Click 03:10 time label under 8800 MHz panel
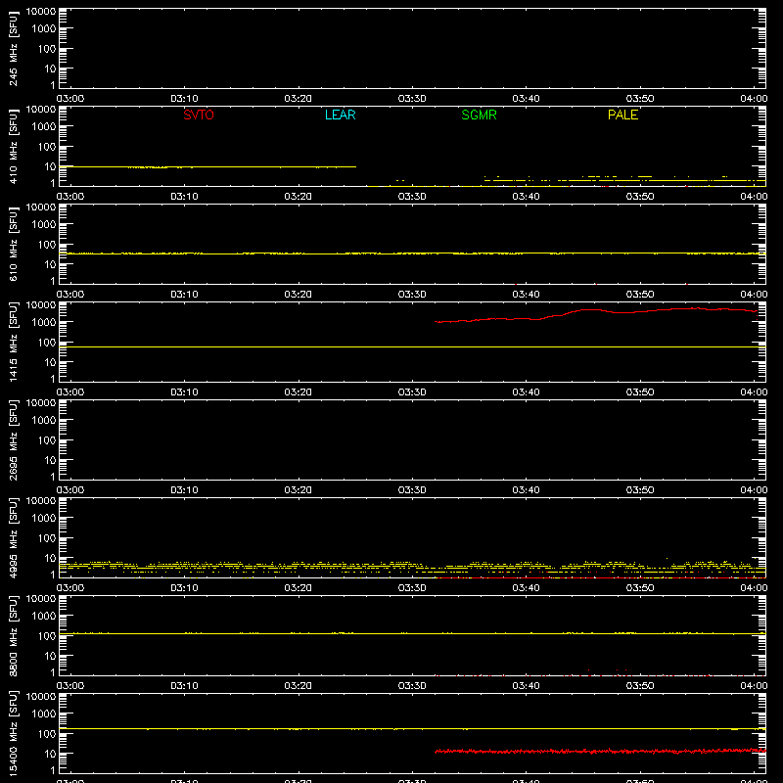Screen dimensions: 783x783 pyautogui.click(x=184, y=686)
